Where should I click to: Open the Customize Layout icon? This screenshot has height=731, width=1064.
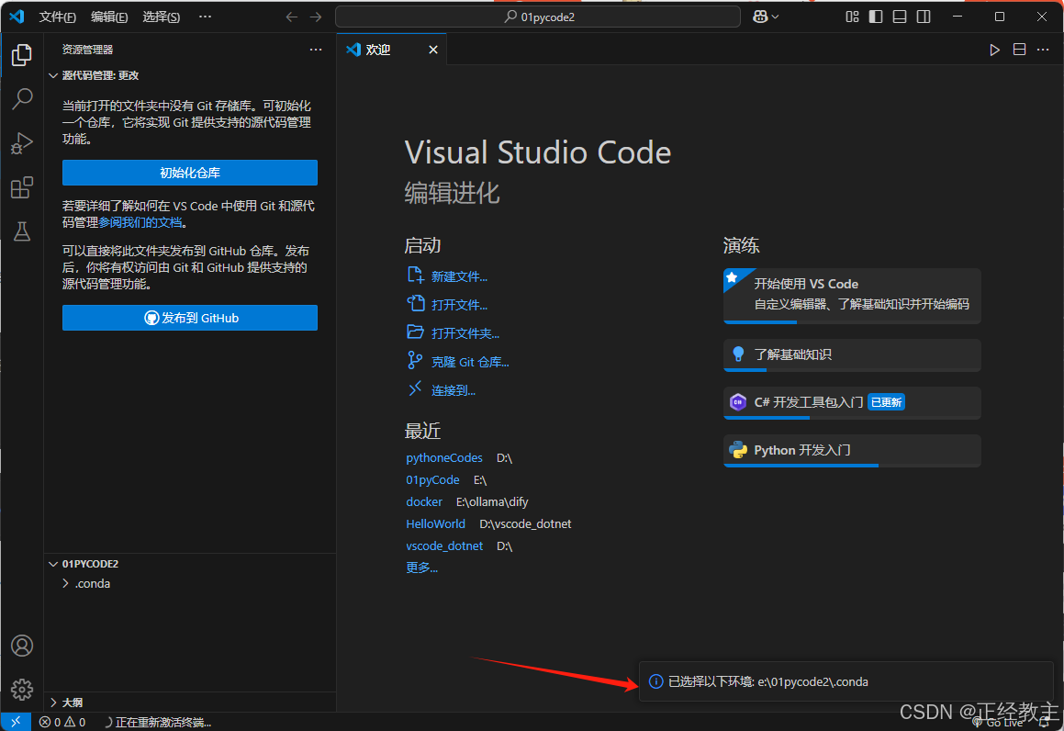852,17
